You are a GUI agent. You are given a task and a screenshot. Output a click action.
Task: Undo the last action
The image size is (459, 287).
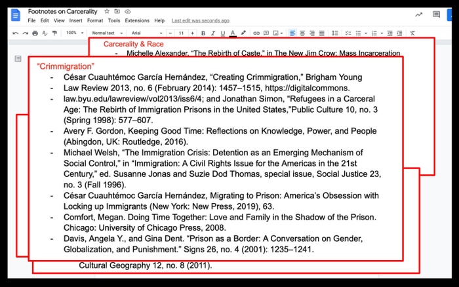point(16,33)
